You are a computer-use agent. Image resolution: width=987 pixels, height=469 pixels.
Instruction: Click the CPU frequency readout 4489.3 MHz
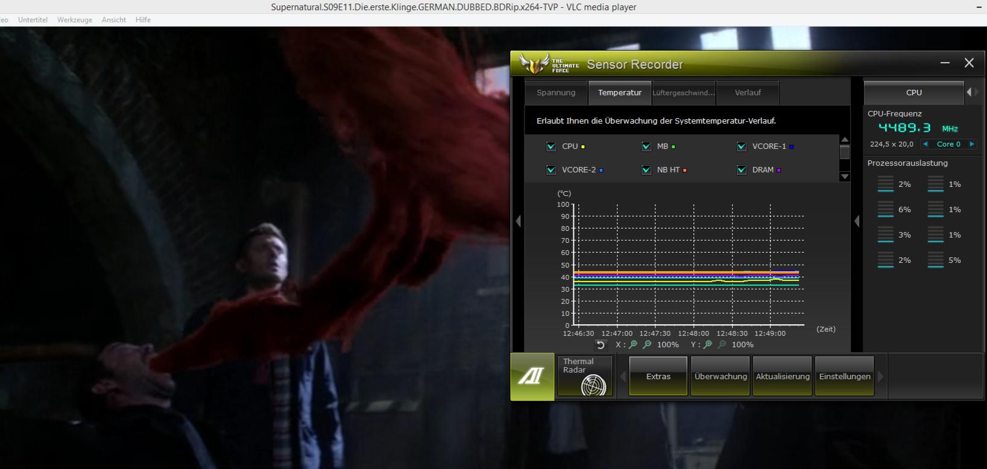[918, 128]
